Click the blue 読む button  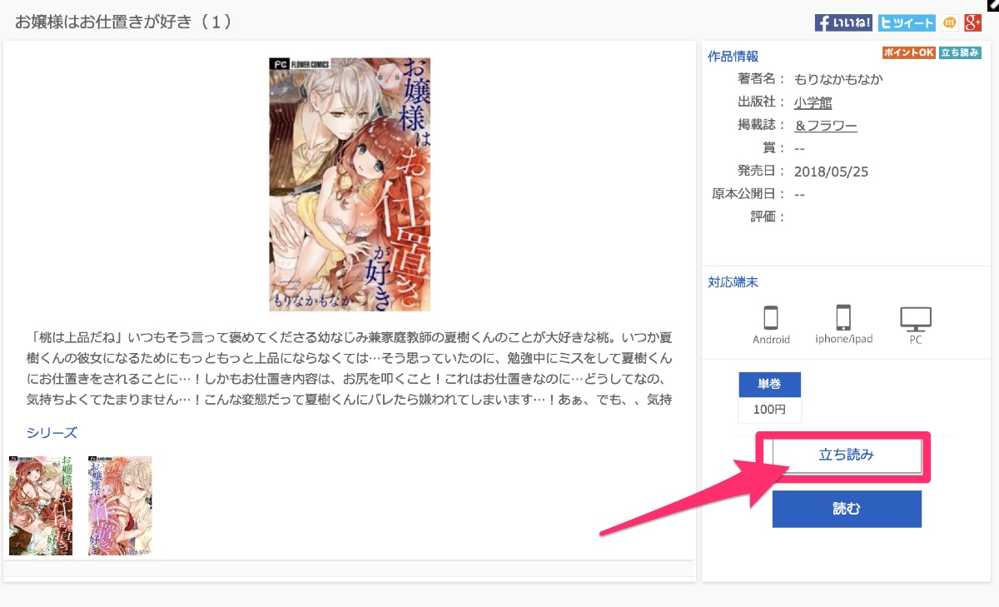coord(847,509)
